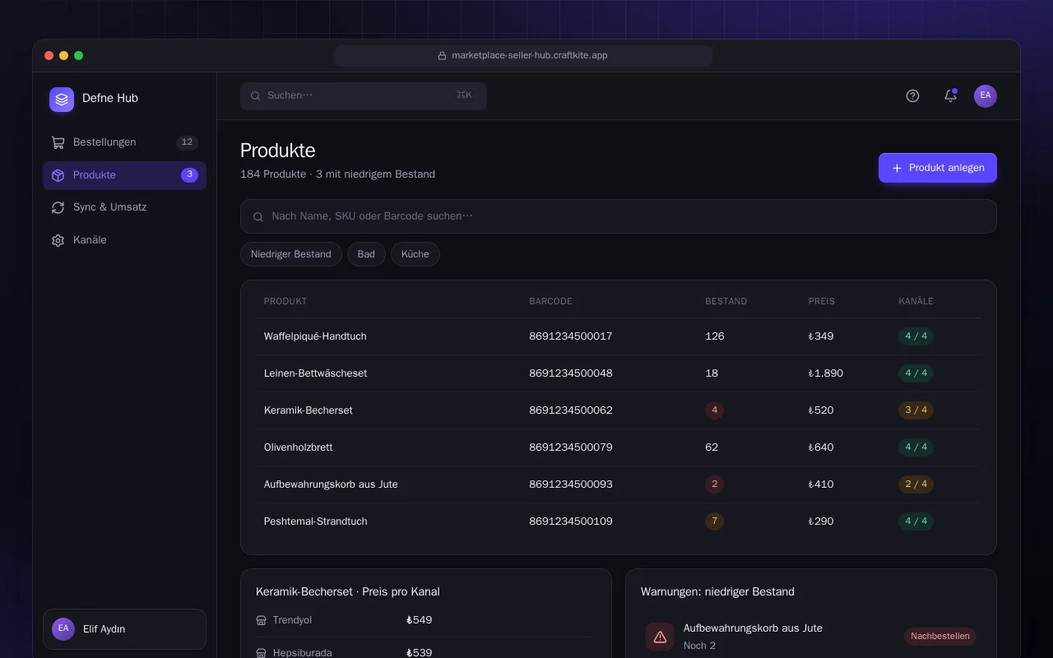1053x658 pixels.
Task: Select Produkte in the sidebar
Action: coord(124,175)
